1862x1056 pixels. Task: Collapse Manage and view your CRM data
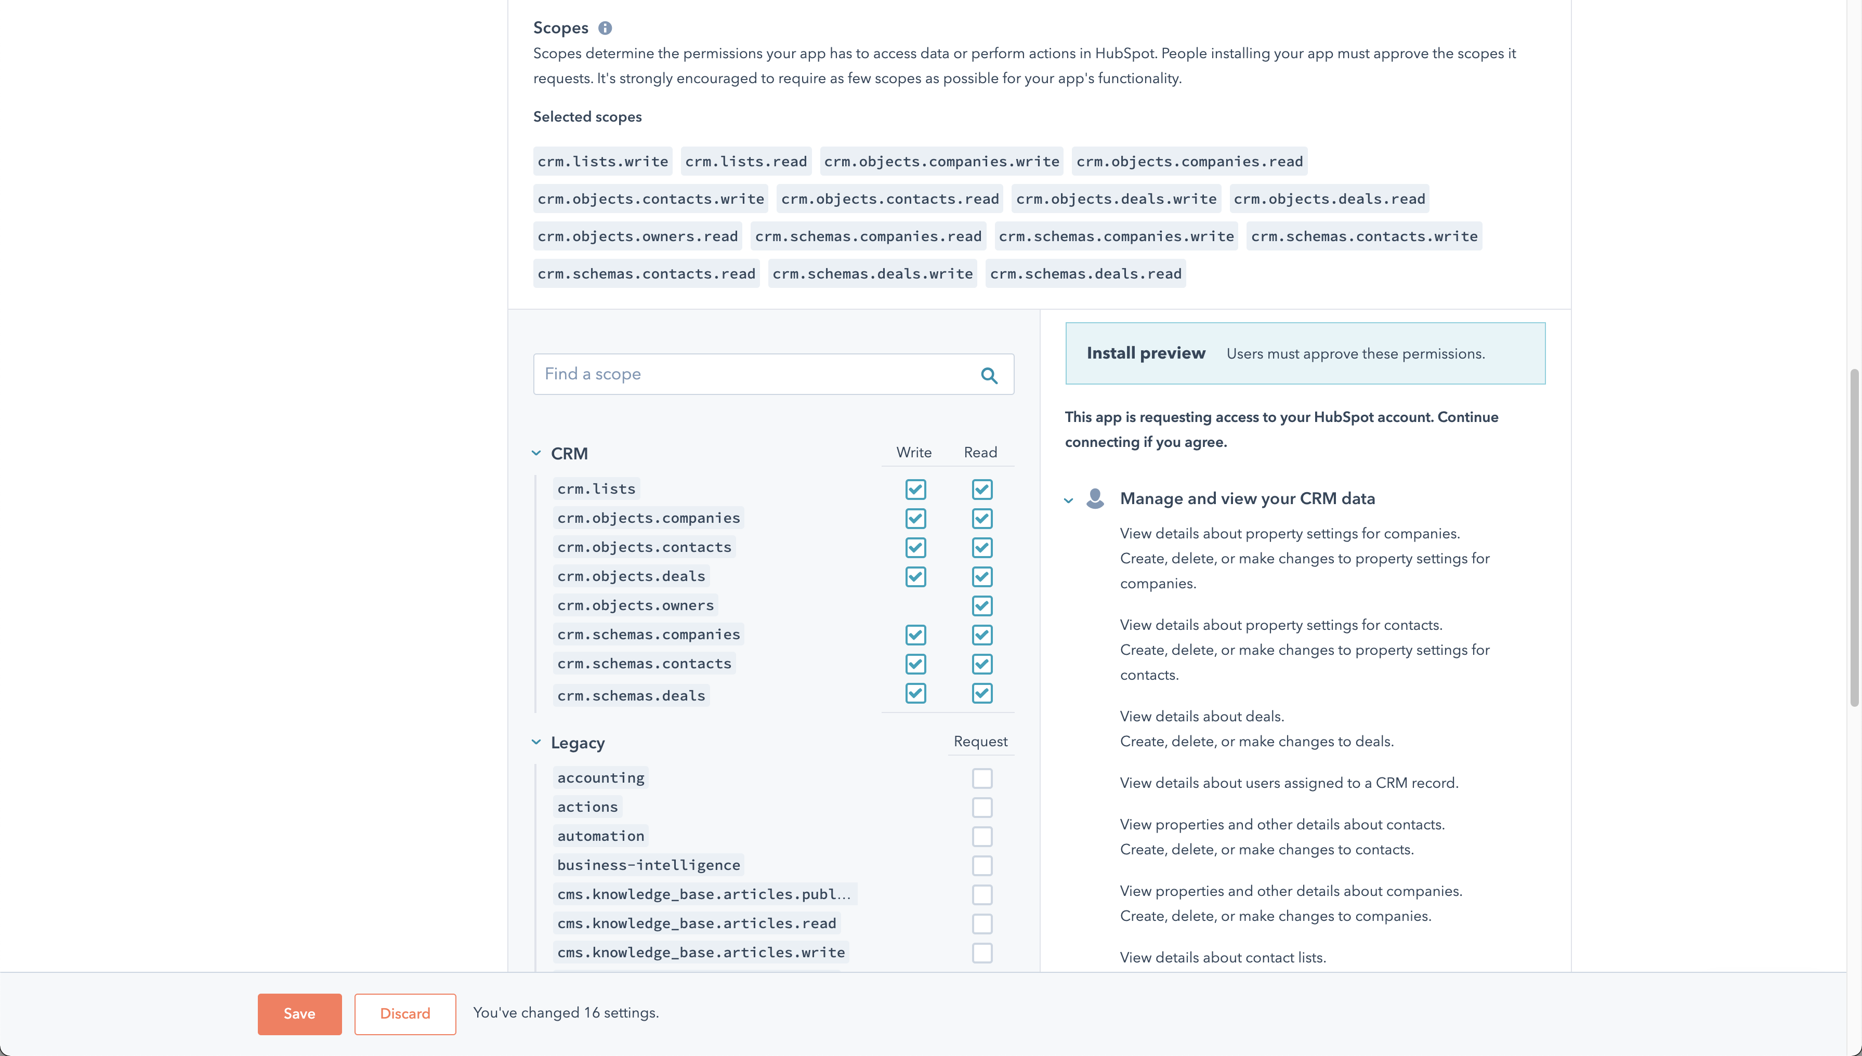(x=1068, y=500)
